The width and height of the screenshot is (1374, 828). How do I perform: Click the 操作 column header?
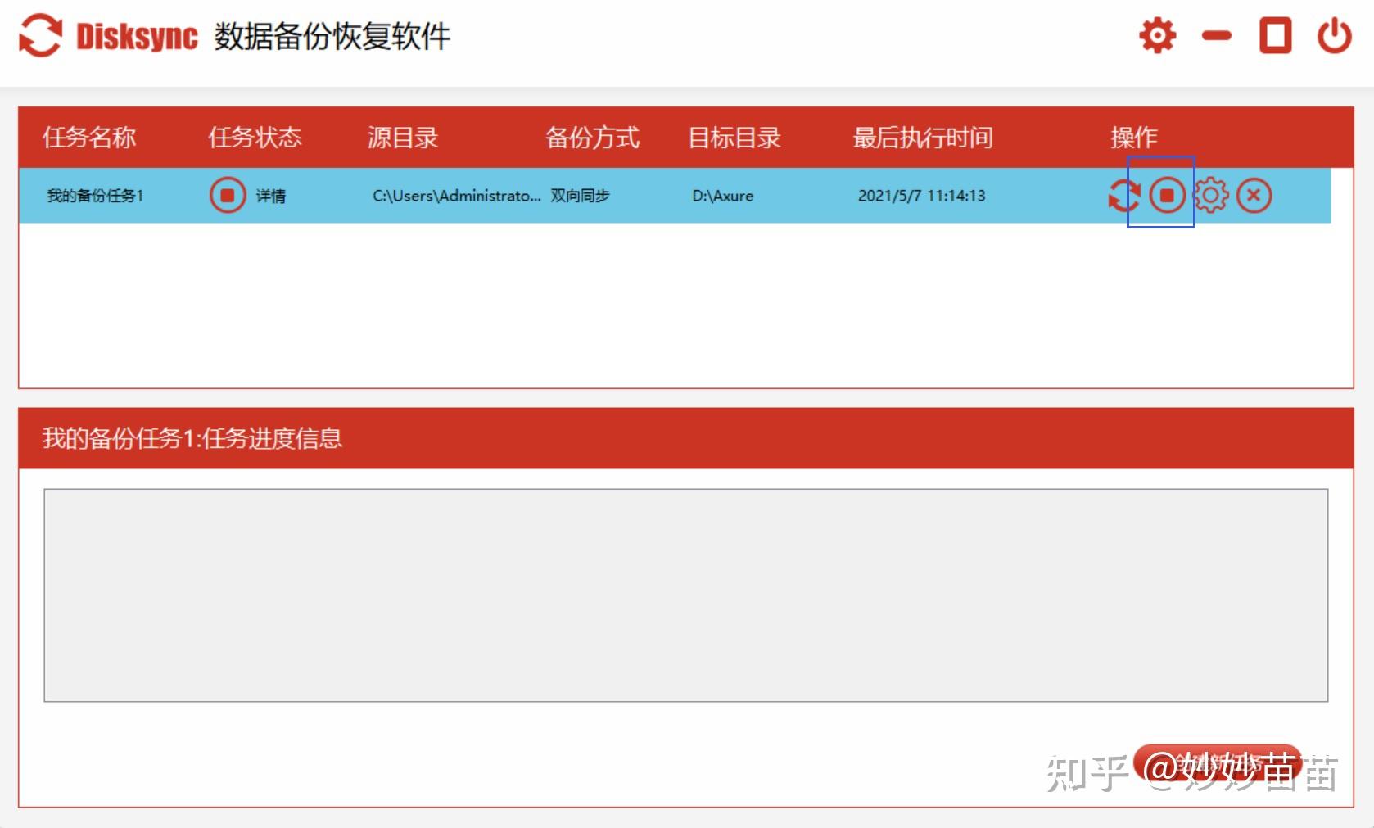click(x=1134, y=137)
